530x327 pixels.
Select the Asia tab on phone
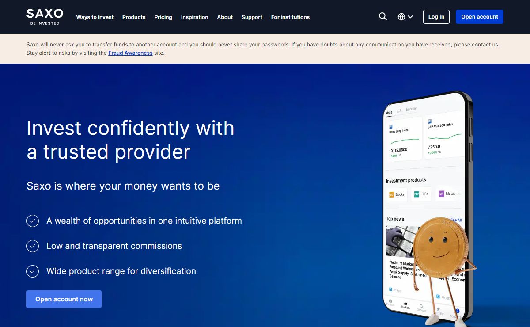click(x=389, y=112)
